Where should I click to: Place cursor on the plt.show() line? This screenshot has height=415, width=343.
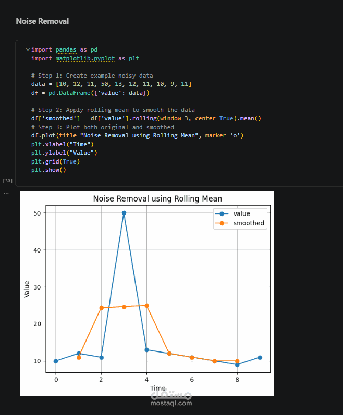[x=48, y=170]
